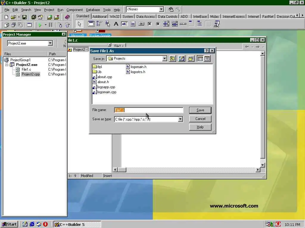Select the MainMenu component icon
Screen dimensions: 305x228
[99, 24]
